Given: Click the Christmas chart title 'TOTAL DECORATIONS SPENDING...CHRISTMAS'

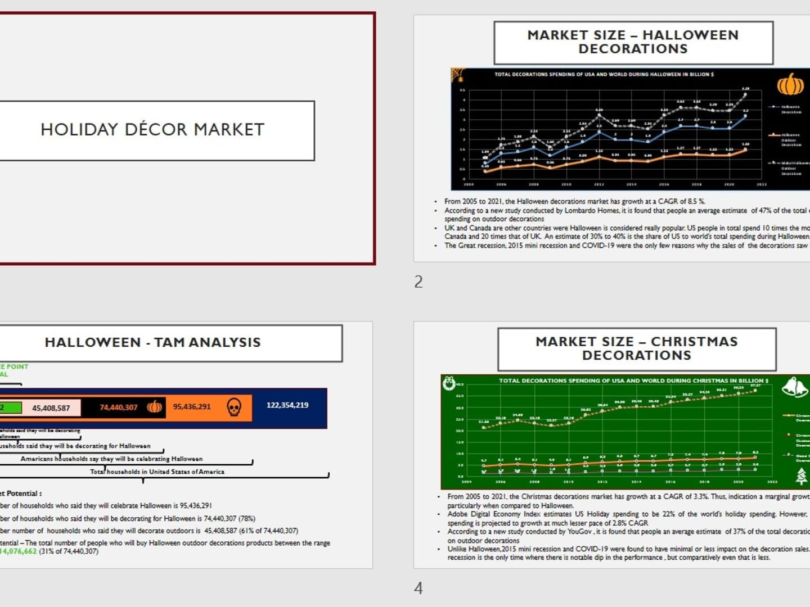Looking at the screenshot, I should click(634, 380).
